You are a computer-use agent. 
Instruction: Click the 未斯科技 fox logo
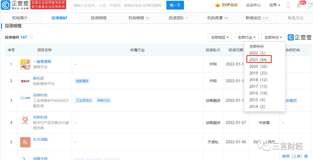click(25, 120)
